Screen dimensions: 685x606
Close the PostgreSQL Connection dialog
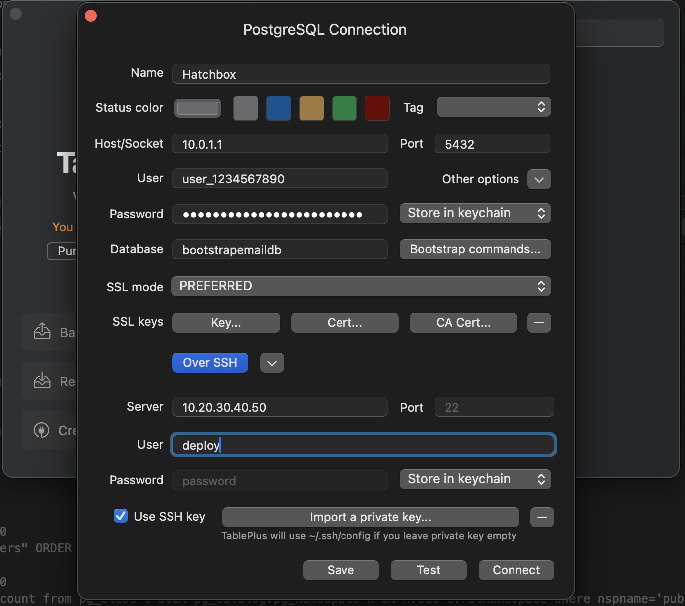pos(91,16)
